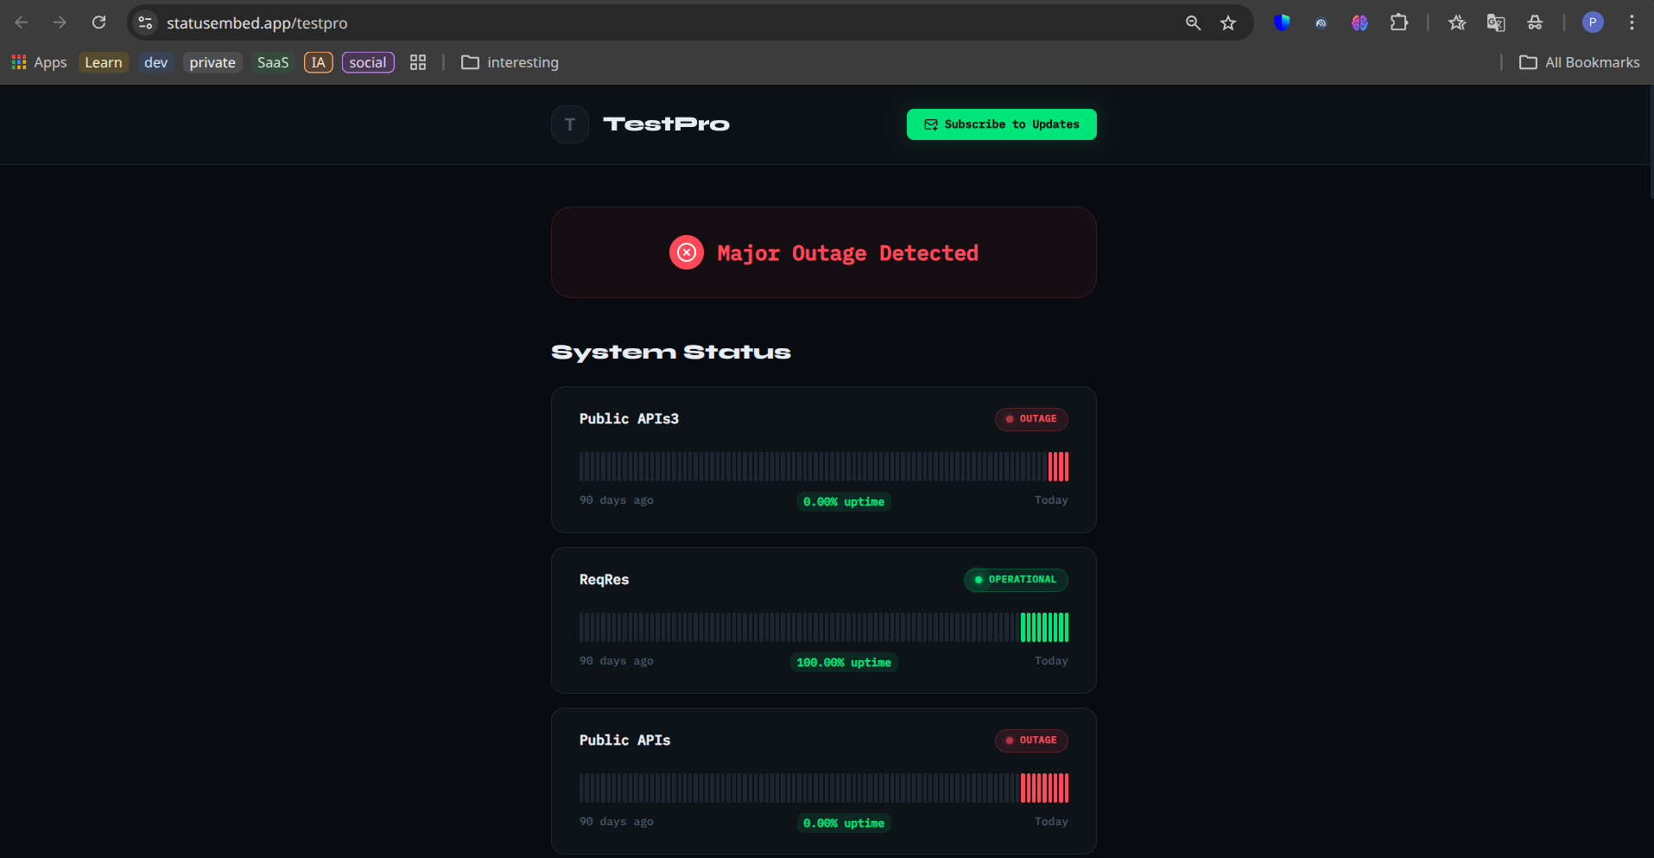Click 0.00% uptime label under Public APIs3
The image size is (1654, 858).
click(x=844, y=502)
